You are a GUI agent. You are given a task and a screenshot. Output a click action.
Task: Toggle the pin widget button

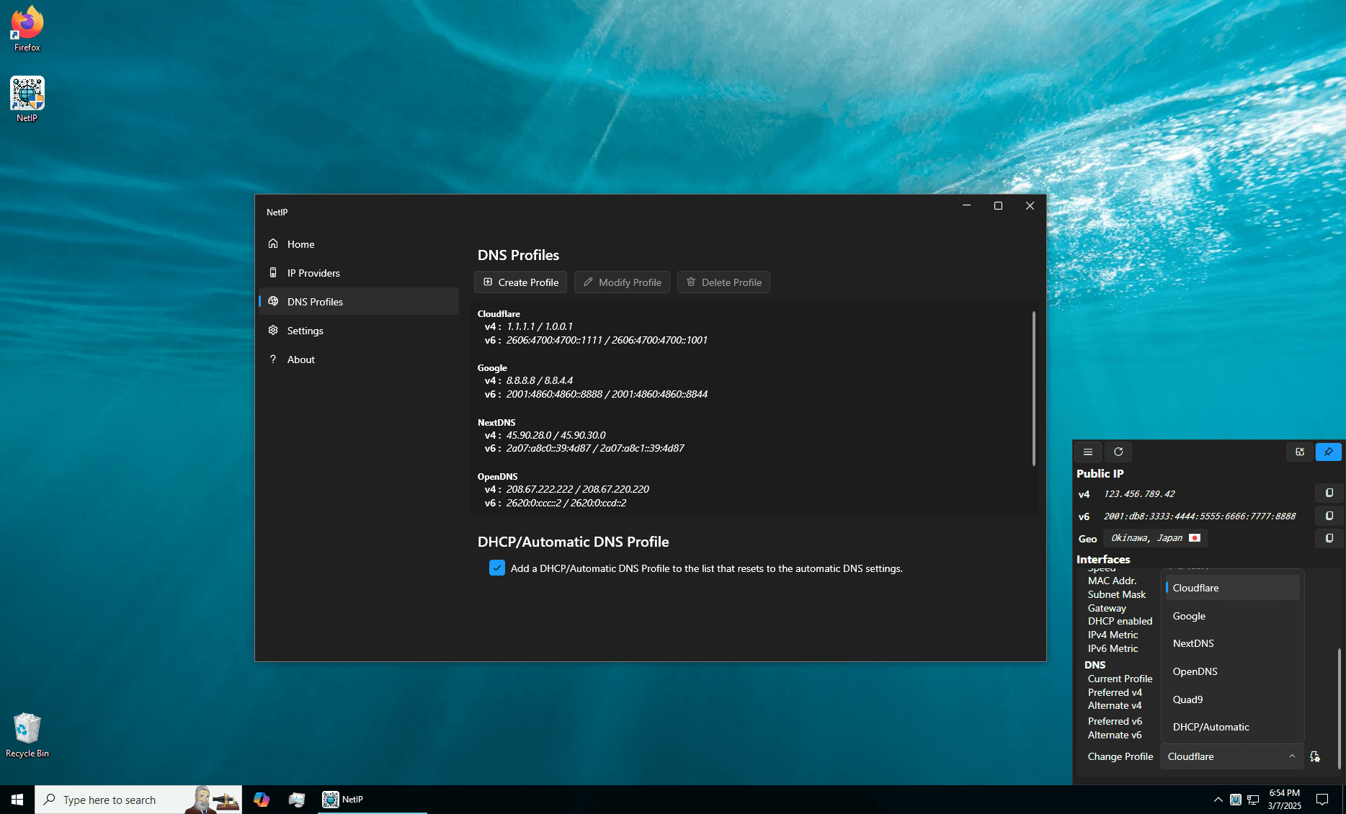coord(1329,452)
